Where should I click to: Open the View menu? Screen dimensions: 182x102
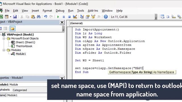click(25, 11)
